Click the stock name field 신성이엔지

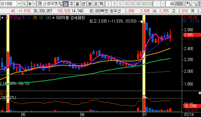52,4
